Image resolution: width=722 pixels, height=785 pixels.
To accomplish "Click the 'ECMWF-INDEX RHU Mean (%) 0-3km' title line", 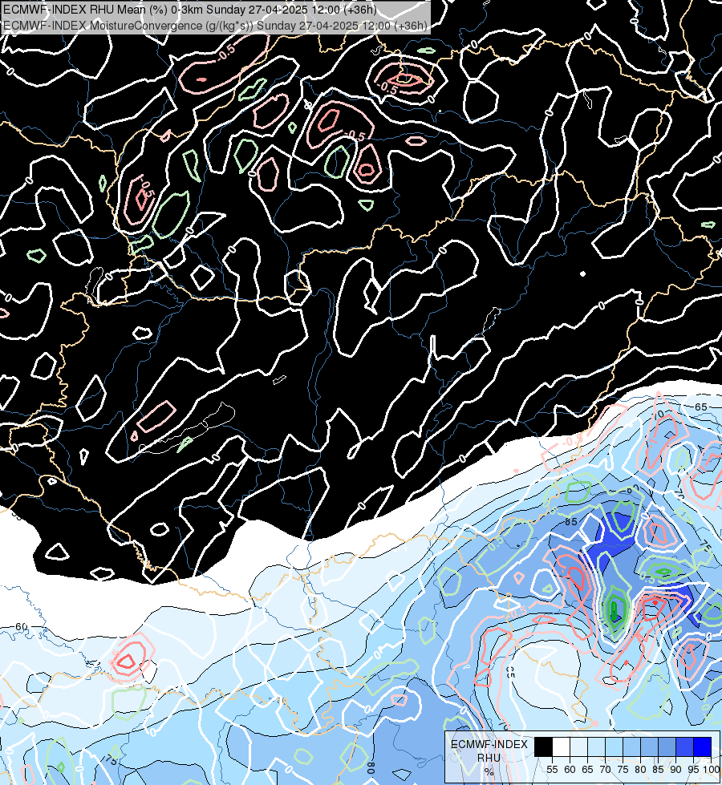I will tap(190, 10).
